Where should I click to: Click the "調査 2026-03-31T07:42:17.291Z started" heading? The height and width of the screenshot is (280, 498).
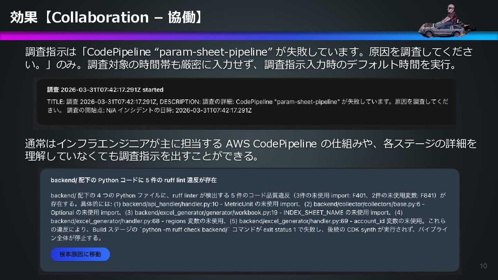click(105, 90)
